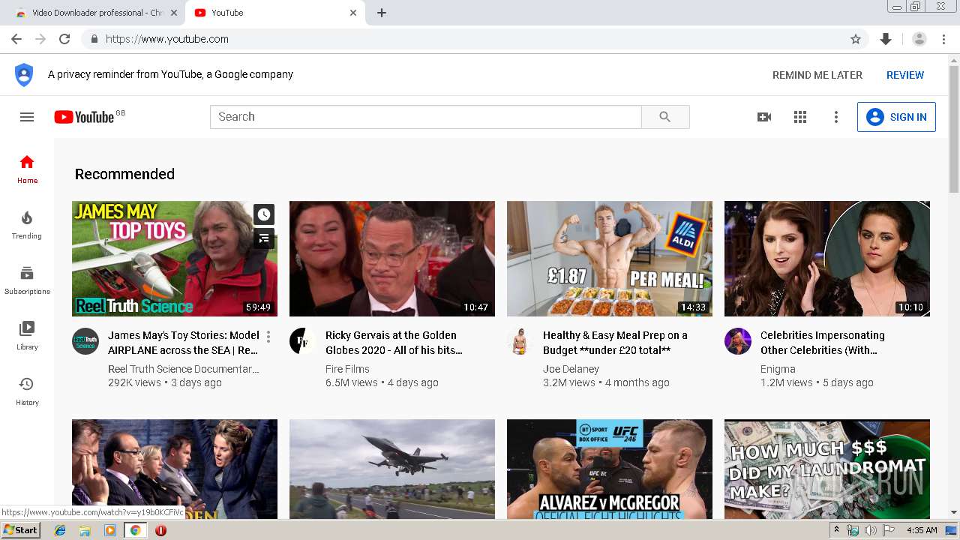
Task: Open Ricky Gervais 10:47 video thumbnail
Action: tap(392, 259)
